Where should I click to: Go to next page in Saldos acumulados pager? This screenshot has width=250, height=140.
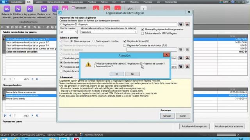(32, 79)
